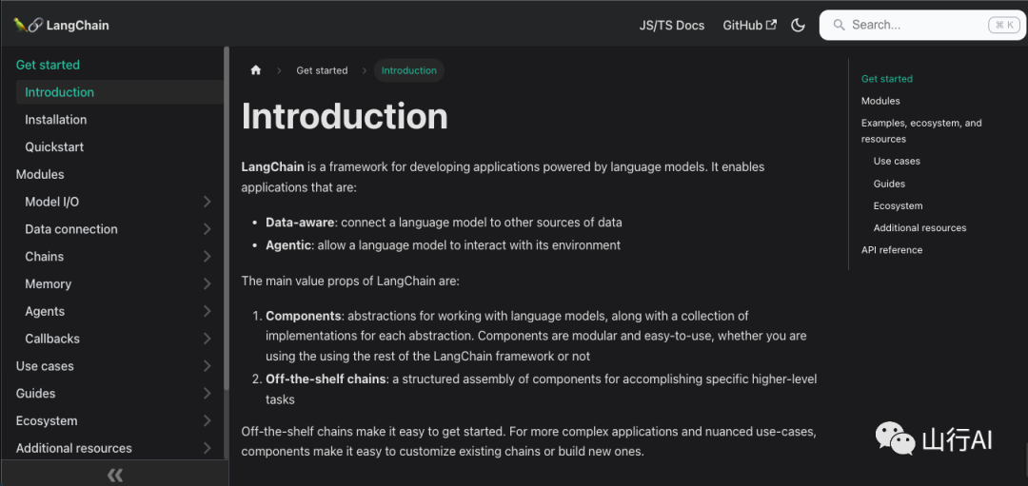Open Ecosystem in left sidebar

tap(47, 421)
